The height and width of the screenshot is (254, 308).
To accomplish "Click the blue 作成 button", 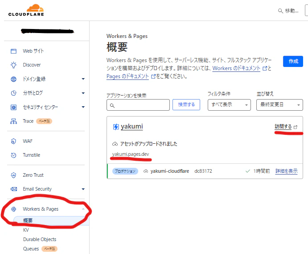I will tap(293, 62).
